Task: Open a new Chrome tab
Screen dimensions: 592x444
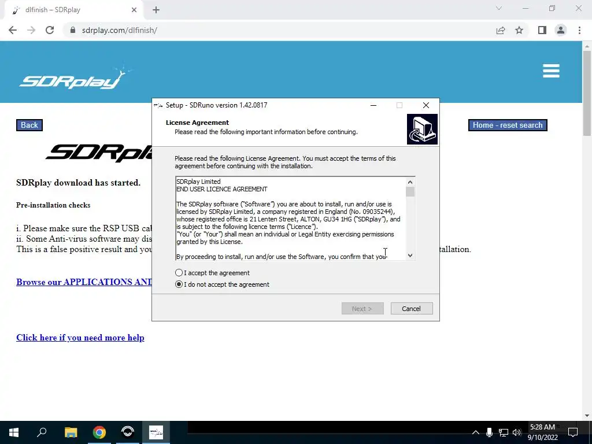Action: [x=156, y=10]
